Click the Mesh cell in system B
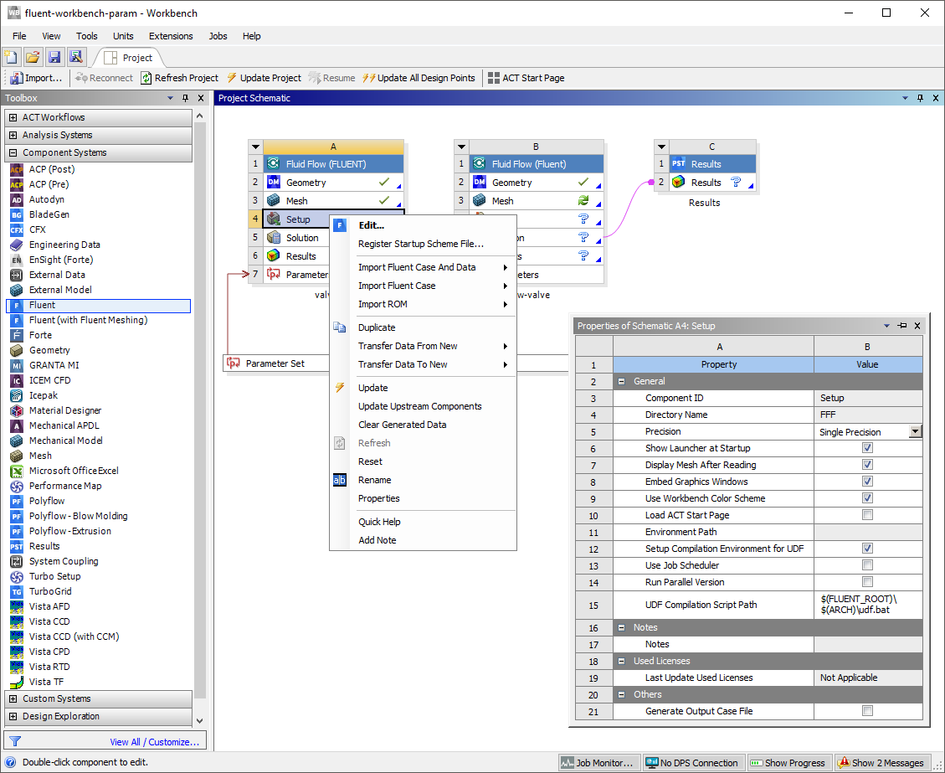This screenshot has height=773, width=945. [x=537, y=201]
